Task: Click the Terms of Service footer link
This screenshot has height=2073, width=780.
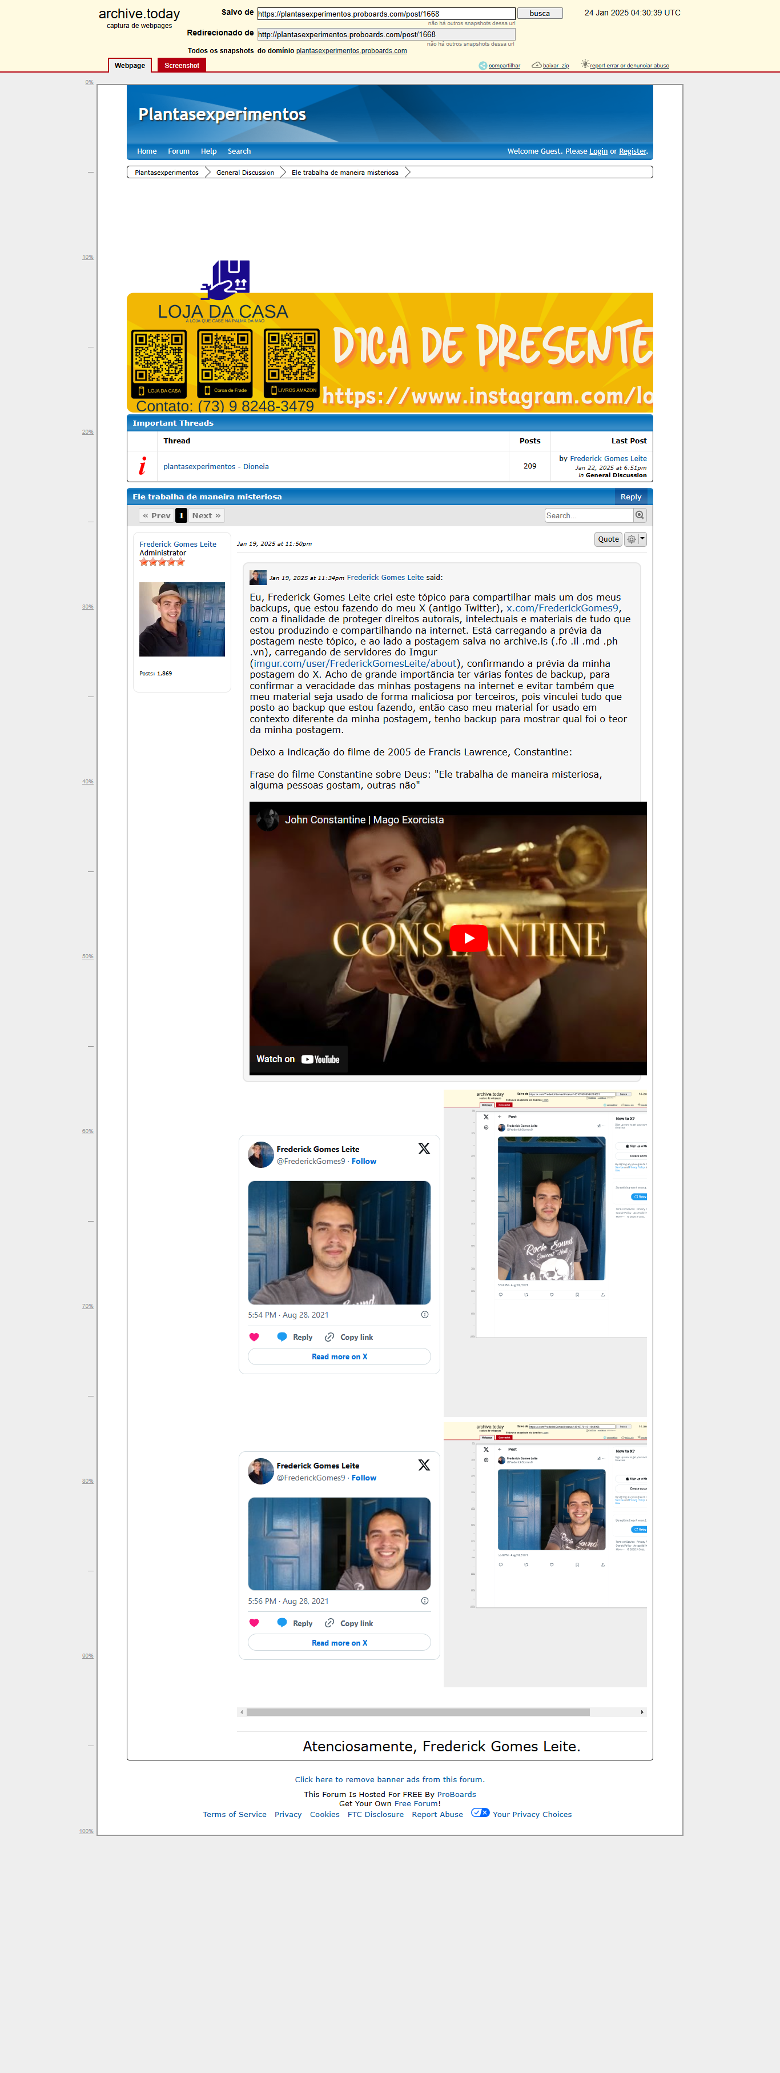Action: coord(234,1814)
